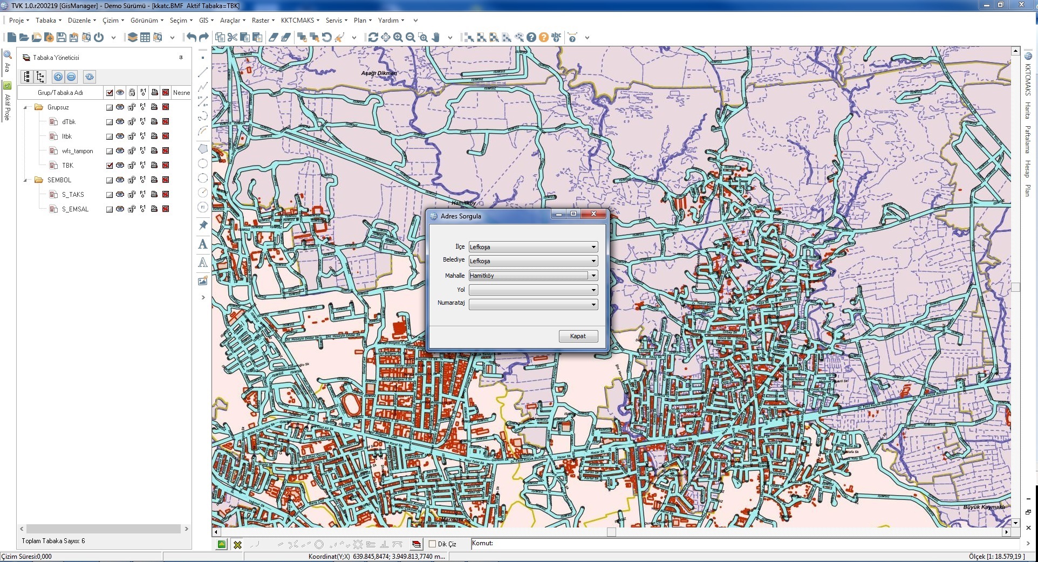Toggle the active checkbox for wfs_tampon layer
This screenshot has width=1038, height=562.
click(110, 151)
